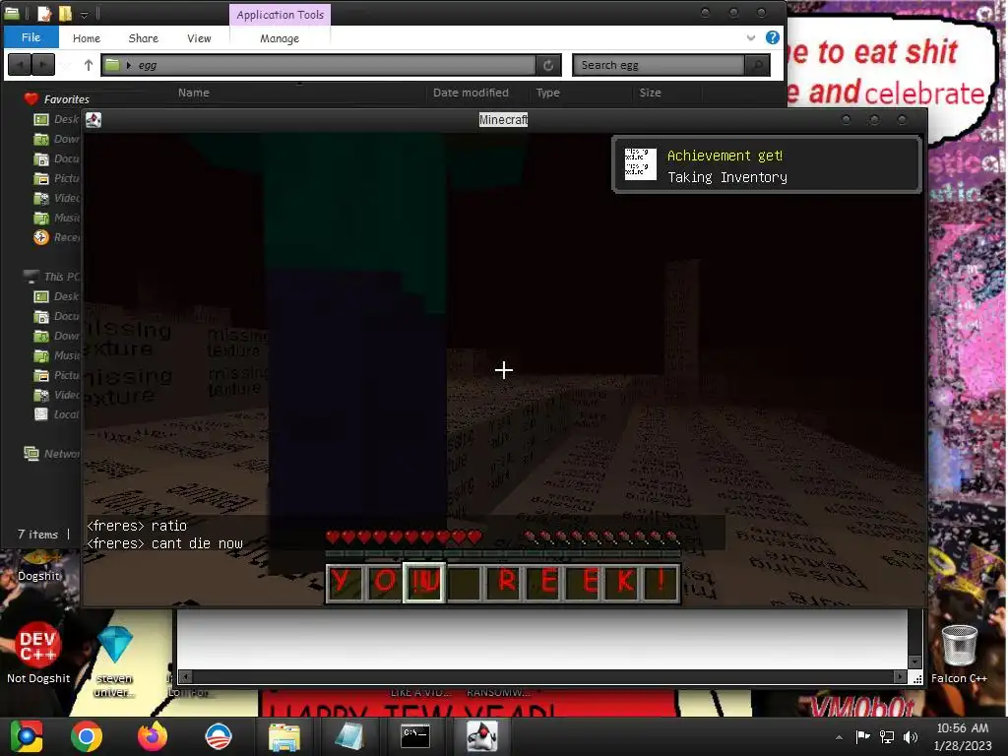Click the taskbar clock 10:56 AM
This screenshot has width=1008, height=756.
pyautogui.click(x=963, y=728)
